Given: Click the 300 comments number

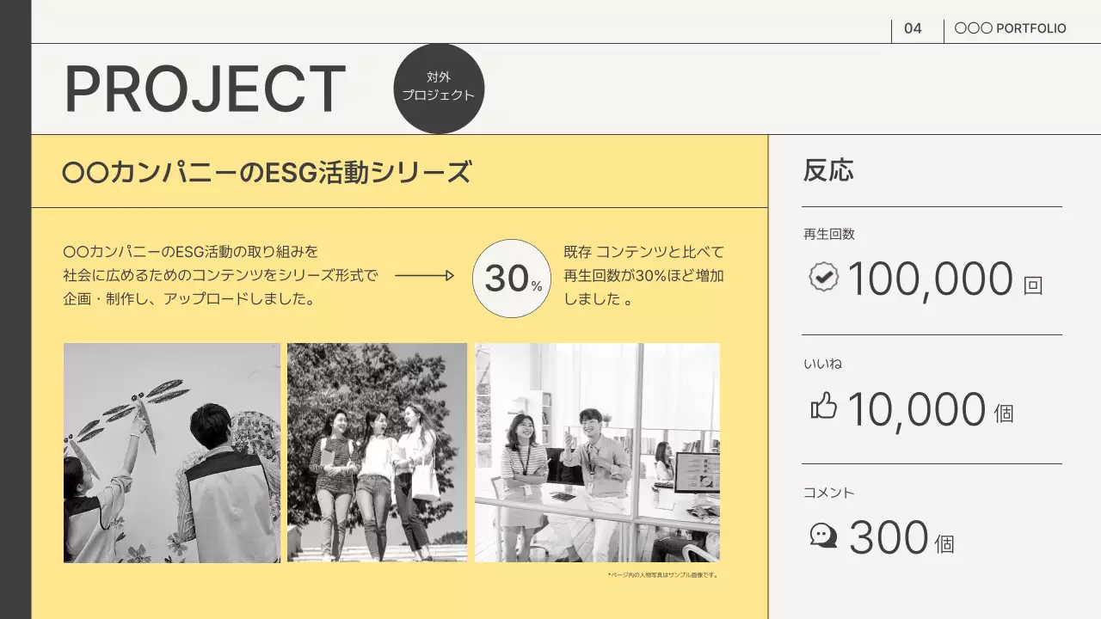Looking at the screenshot, I should (x=889, y=538).
